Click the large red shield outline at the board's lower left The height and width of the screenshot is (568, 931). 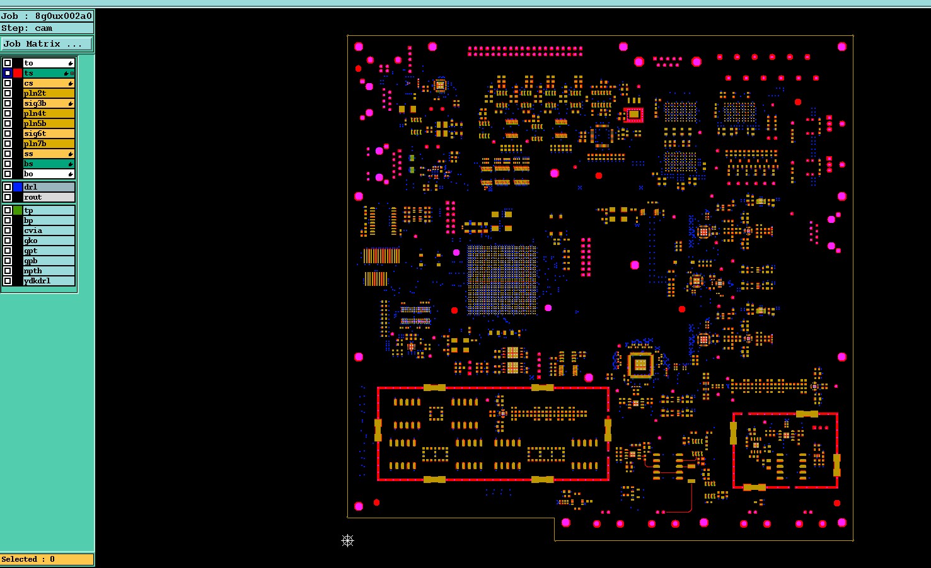pos(493,434)
